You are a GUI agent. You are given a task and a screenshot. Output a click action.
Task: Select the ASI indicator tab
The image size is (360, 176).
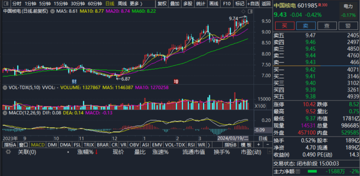[146, 145]
